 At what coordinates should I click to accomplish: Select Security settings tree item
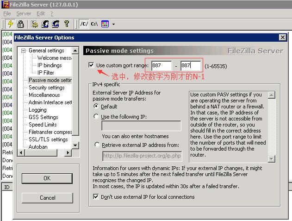pos(47,88)
